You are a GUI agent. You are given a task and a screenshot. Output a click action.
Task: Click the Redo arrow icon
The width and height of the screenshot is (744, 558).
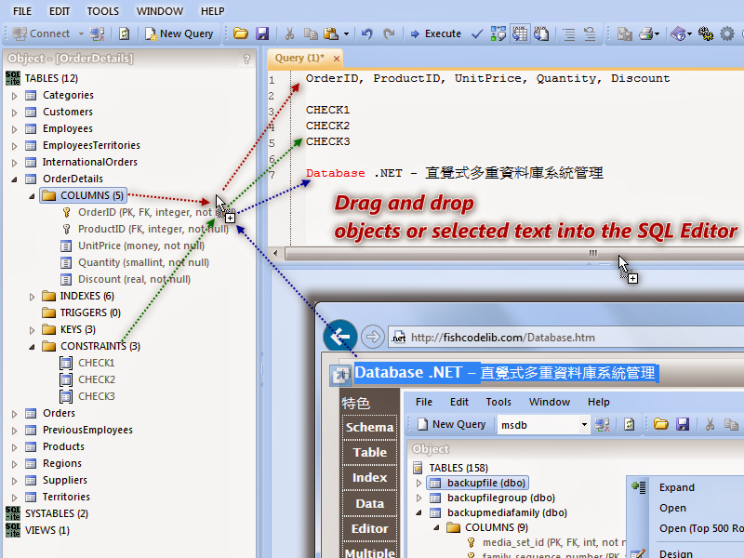tap(389, 33)
